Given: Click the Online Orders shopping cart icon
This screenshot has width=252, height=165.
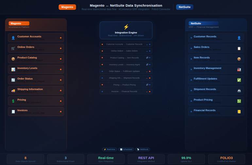Looking at the screenshot, I should click(13, 48).
